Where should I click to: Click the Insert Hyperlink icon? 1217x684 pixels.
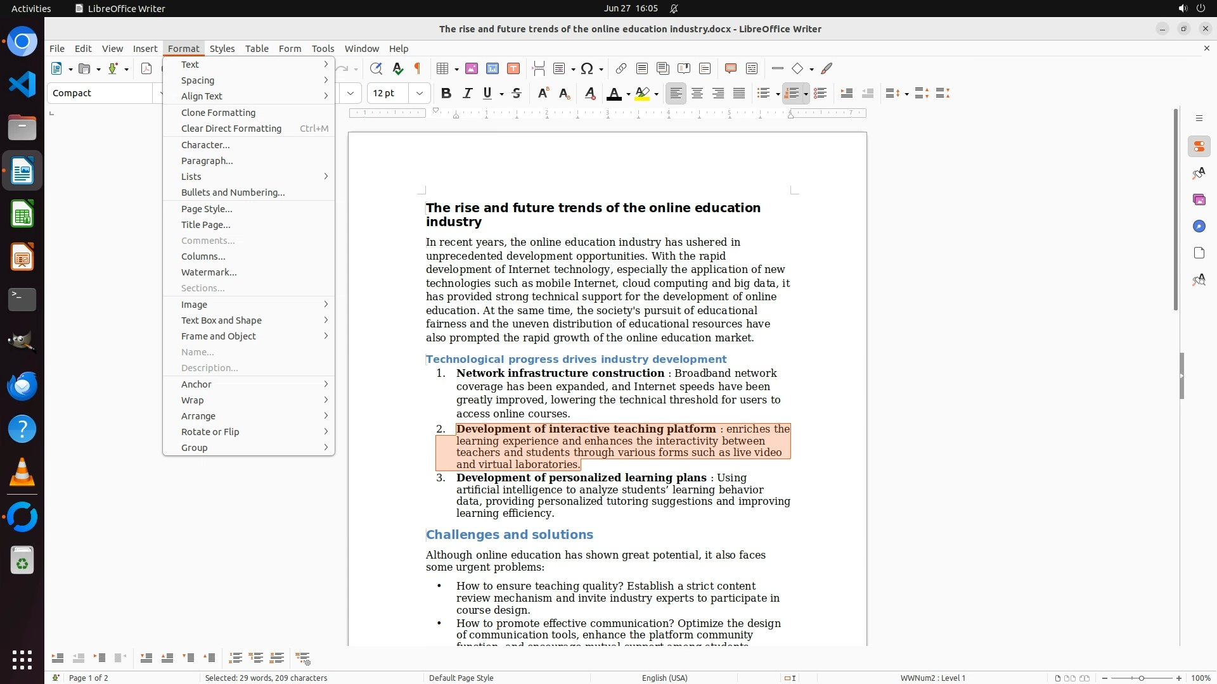[621, 68]
